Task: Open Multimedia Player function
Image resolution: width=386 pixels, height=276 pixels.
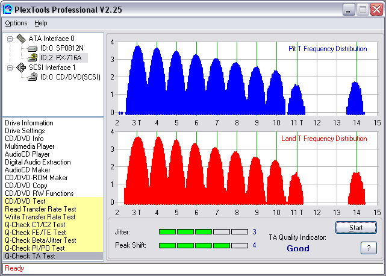Action: [30, 146]
